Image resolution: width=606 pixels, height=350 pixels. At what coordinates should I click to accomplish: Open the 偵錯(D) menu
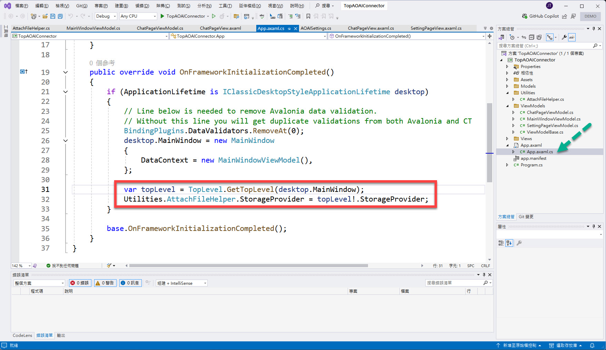click(x=142, y=6)
